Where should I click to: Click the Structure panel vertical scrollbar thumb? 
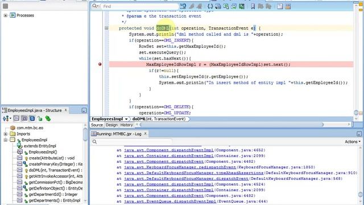click(85, 134)
